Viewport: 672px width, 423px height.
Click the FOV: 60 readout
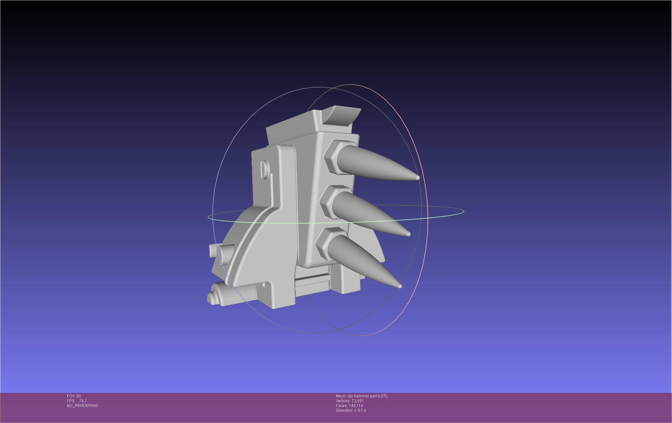74,396
